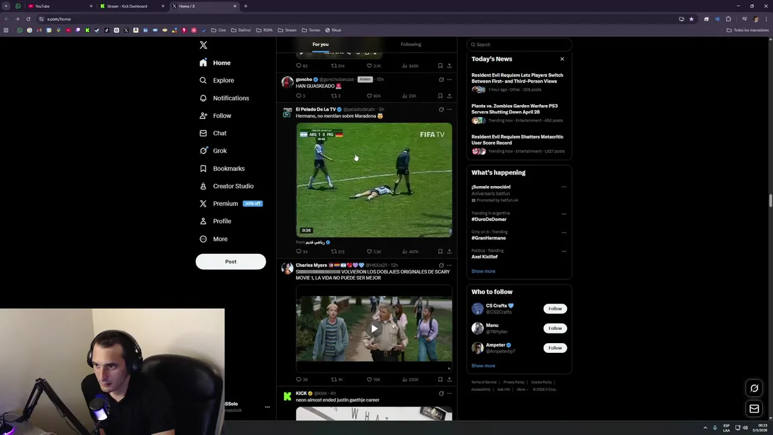Repost goncho's HAN GUASKEADO post

336,96
